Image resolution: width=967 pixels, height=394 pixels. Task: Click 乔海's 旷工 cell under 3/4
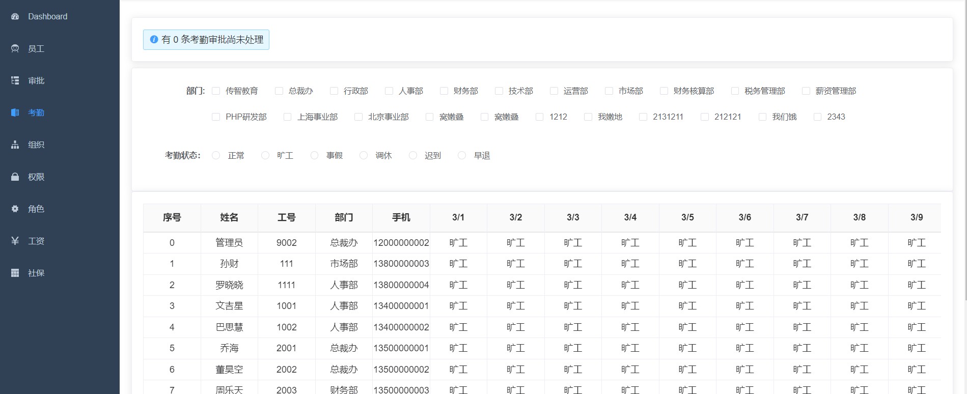(630, 348)
